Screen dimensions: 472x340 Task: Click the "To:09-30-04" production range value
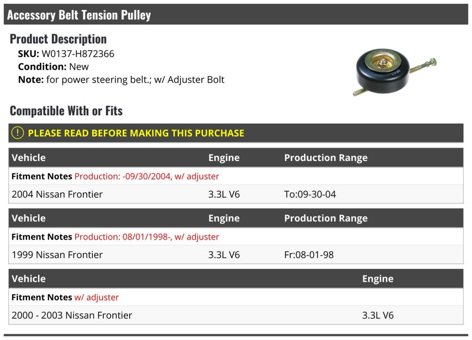click(310, 194)
